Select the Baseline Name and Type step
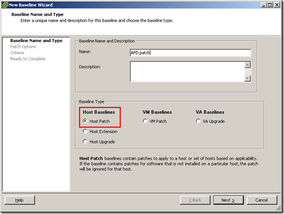284x214 pixels. [36, 41]
